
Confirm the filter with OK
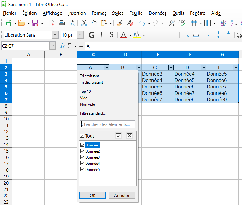pos(93,195)
